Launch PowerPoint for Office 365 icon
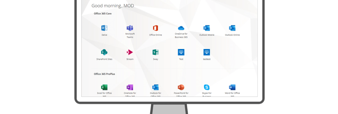 tap(181, 87)
